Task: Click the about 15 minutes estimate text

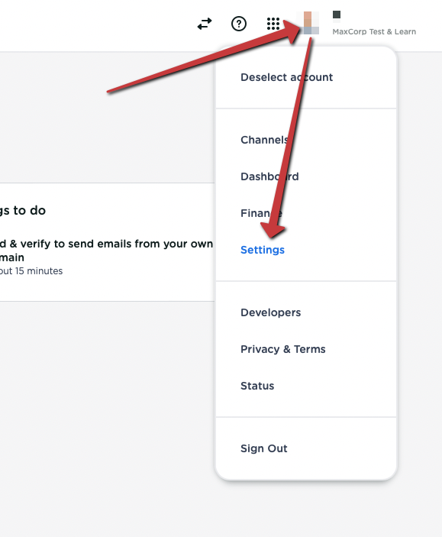Action: click(31, 271)
